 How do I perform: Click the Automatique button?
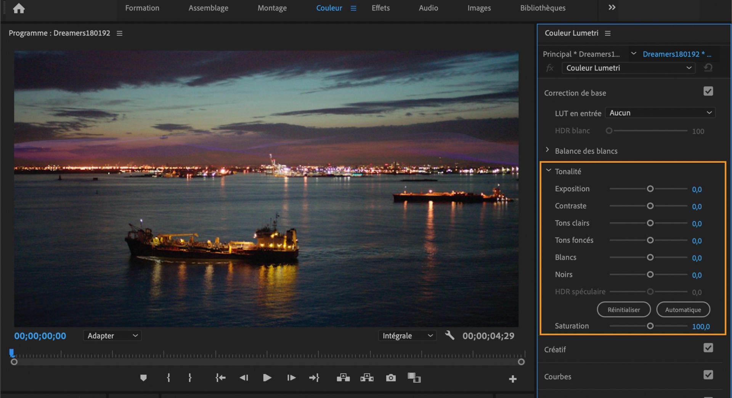(x=683, y=310)
